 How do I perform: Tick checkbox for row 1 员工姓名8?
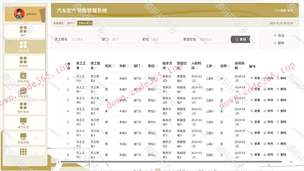tap(59, 79)
